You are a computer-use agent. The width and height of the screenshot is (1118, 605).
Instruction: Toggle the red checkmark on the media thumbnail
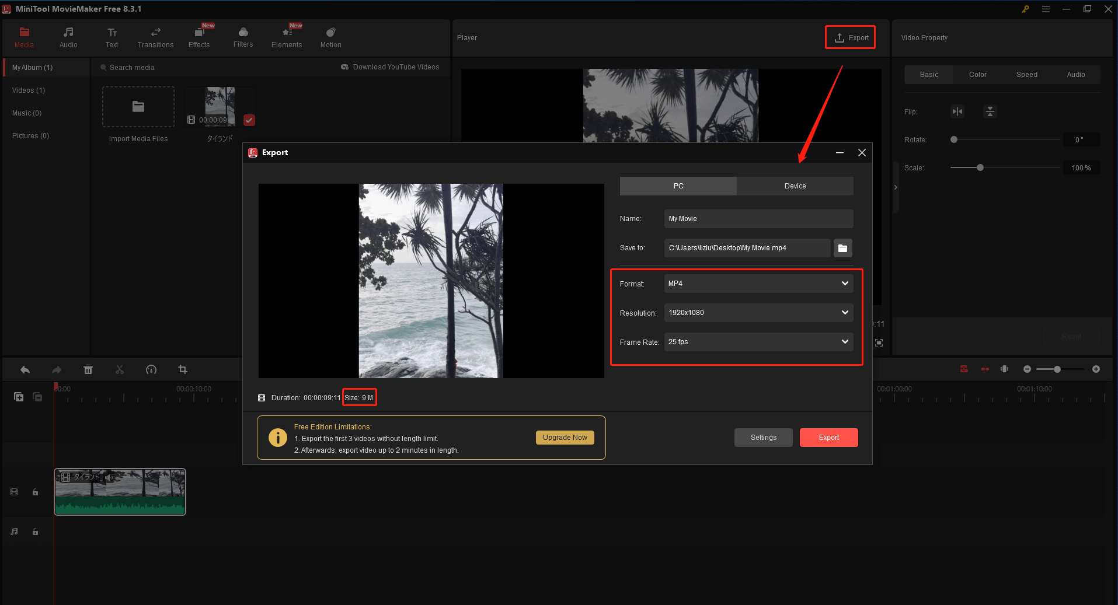pos(249,120)
